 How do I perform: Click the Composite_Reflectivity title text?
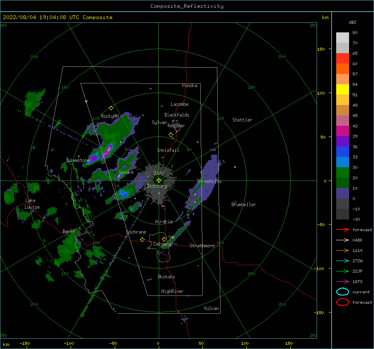[x=187, y=6]
